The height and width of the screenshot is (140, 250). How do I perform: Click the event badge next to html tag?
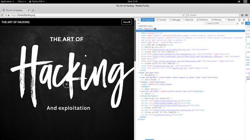coord(155,28)
